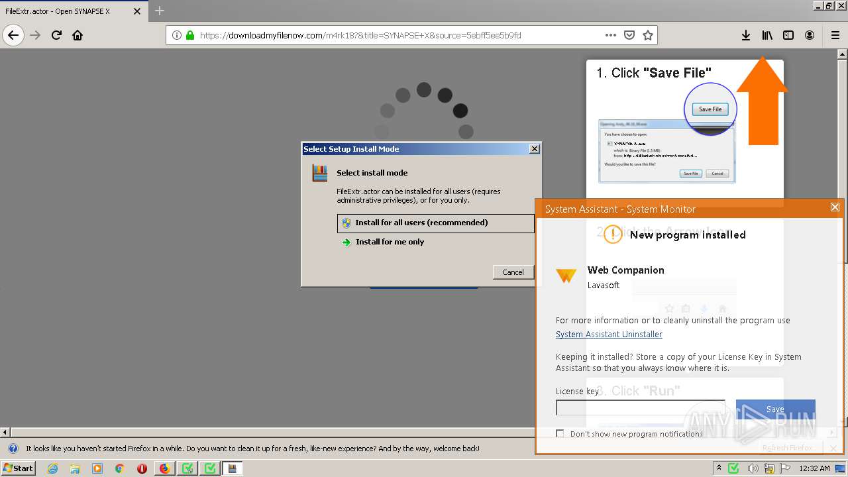
Task: Click 'Select install mode' heading text
Action: point(372,173)
